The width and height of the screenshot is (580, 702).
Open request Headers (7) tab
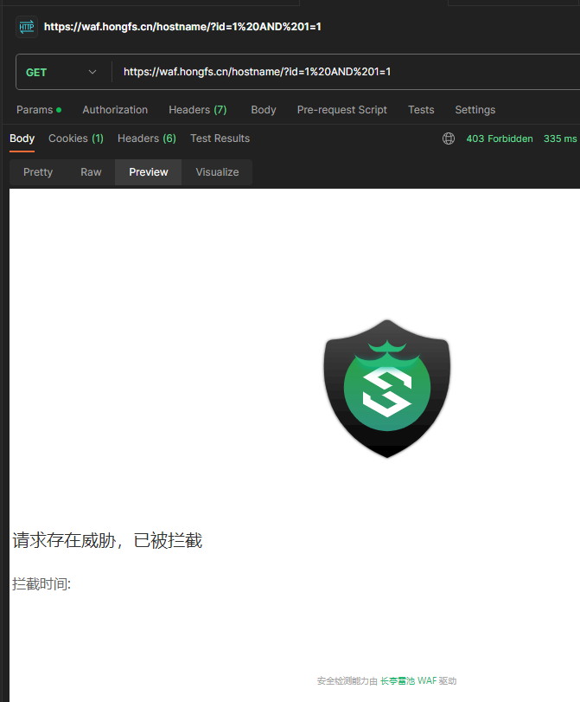point(197,110)
